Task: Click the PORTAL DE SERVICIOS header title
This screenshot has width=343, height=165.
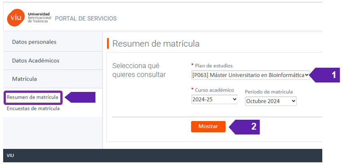Action: tap(86, 18)
